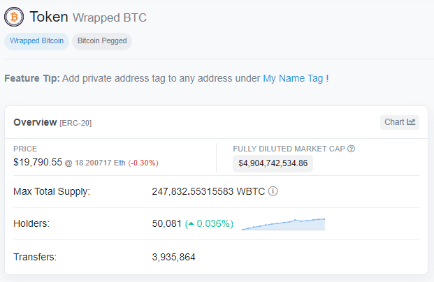This screenshot has width=434, height=282.
Task: Click the green holders increase arrow
Action: [189, 225]
